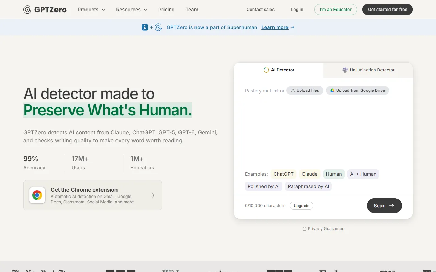
Task: Click the GPTZero is now a part of Superhuman text
Action: (x=212, y=27)
